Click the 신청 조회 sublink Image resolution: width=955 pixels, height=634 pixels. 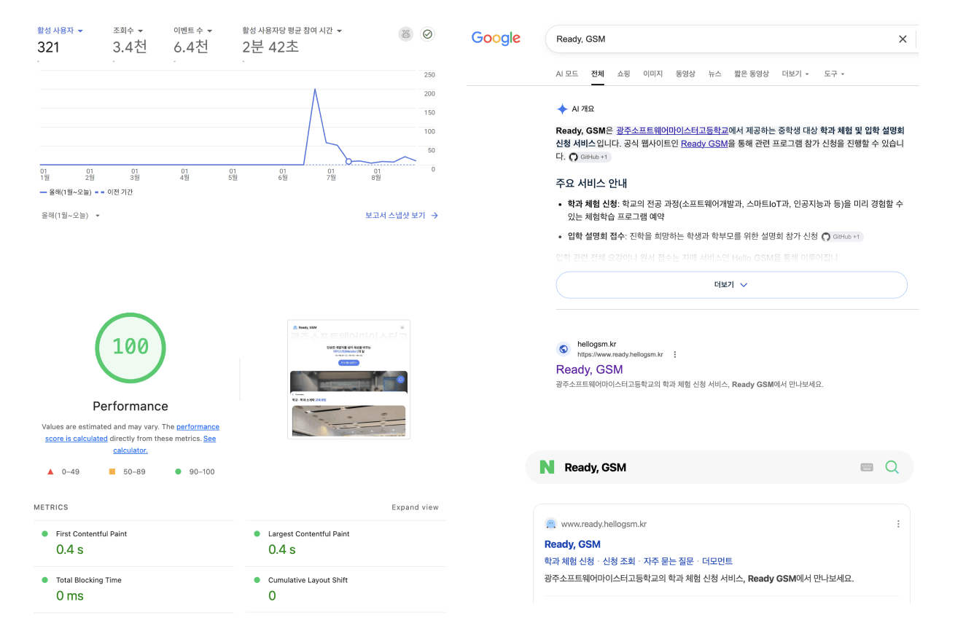(x=619, y=561)
